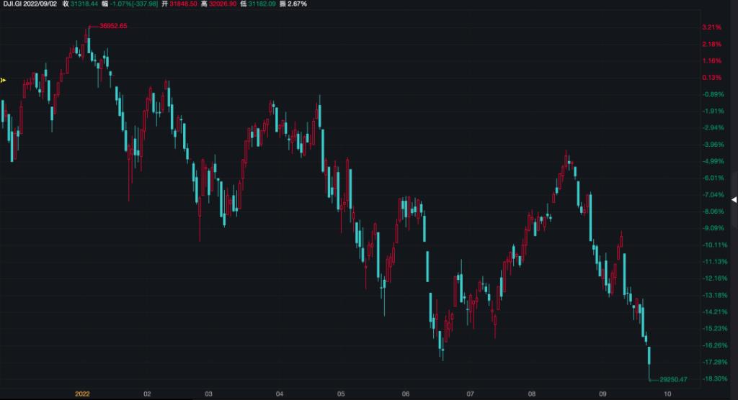Click the 3.21% label on price axis

712,27
